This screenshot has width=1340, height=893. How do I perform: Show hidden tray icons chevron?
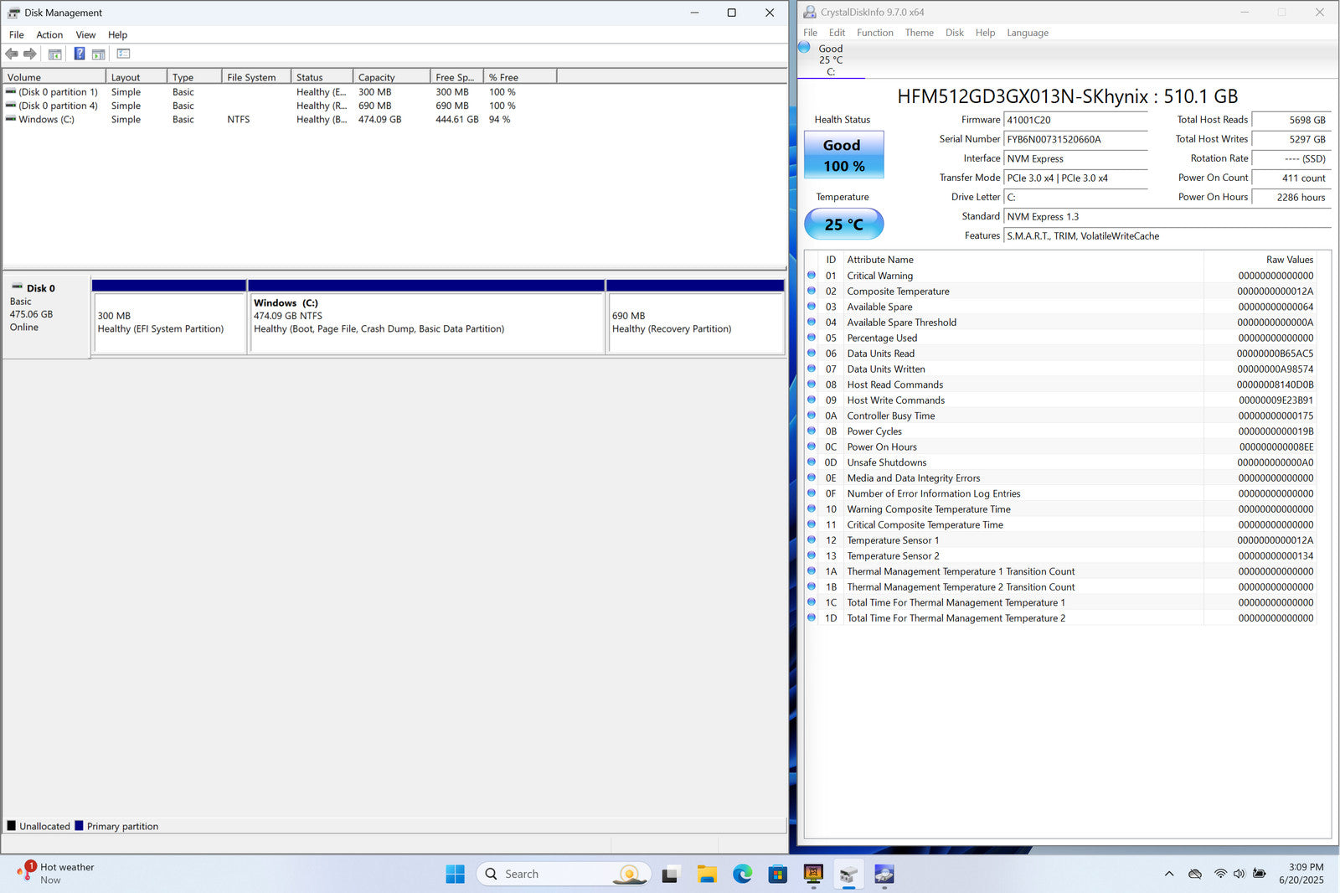[x=1169, y=874]
